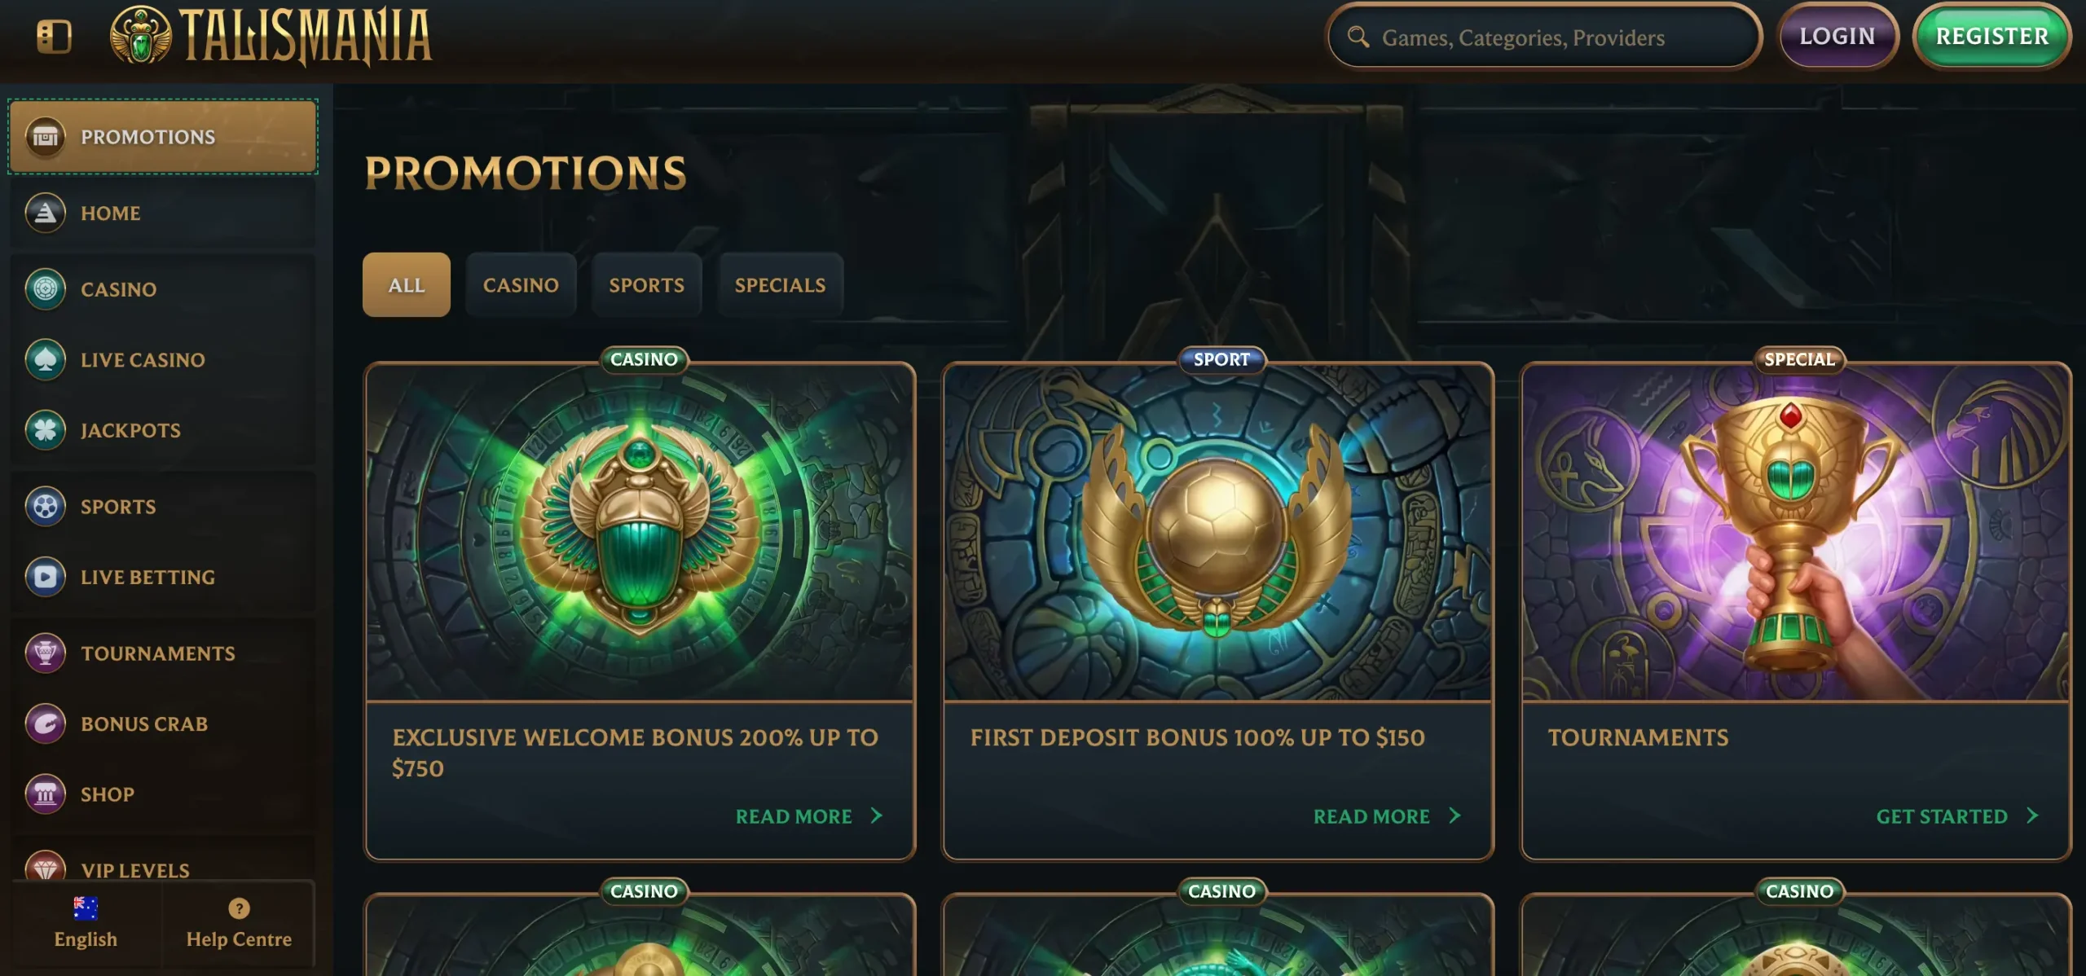Open the Live Casino spade icon
The image size is (2086, 976).
[46, 359]
